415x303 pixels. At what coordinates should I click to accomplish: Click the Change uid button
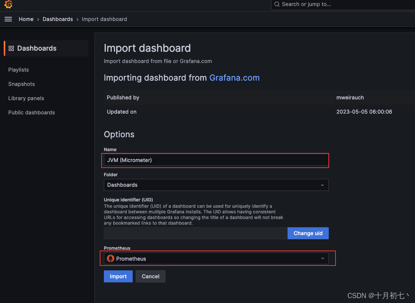click(308, 233)
